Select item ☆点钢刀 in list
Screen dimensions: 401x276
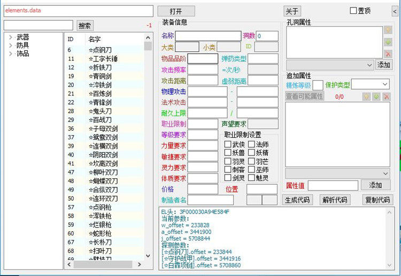click(x=104, y=50)
